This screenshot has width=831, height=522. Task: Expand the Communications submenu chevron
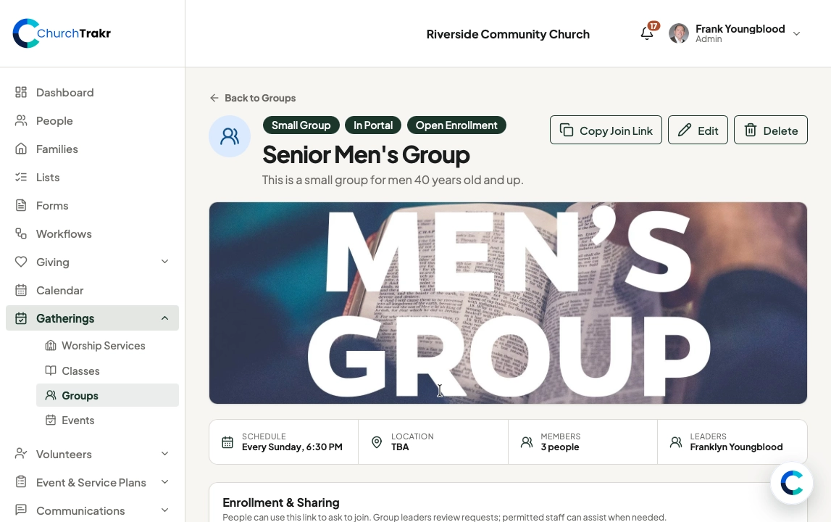click(x=164, y=510)
